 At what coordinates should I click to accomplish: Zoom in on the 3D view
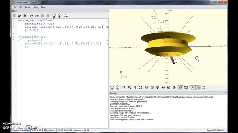(129, 88)
